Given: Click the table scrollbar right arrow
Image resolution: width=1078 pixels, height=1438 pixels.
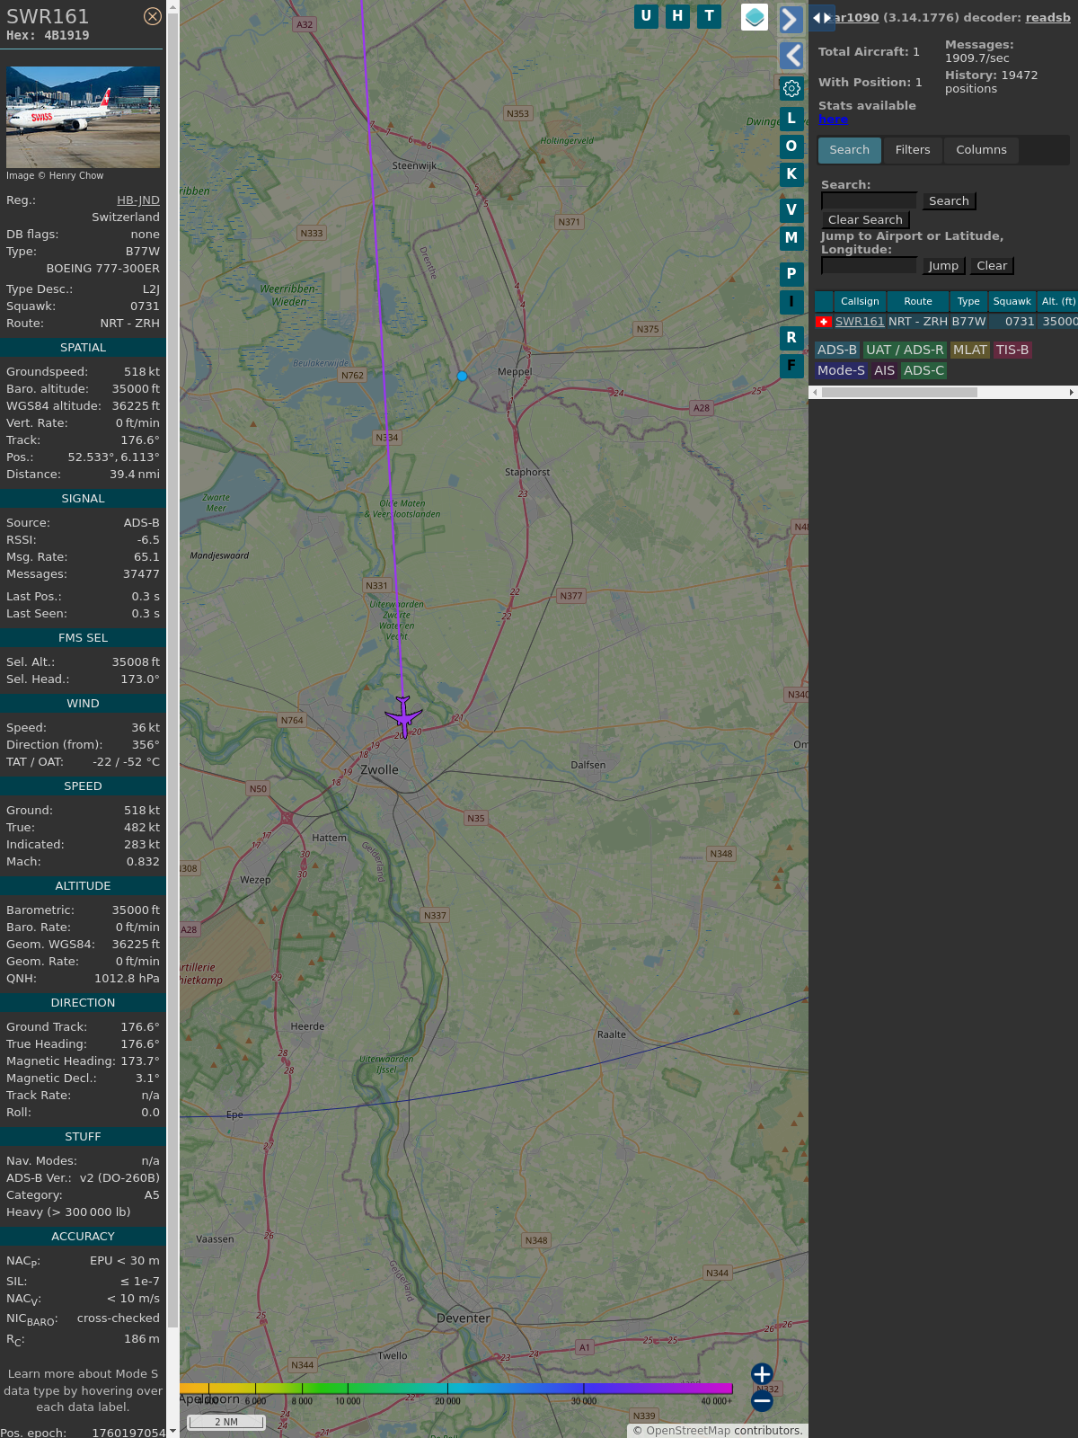Looking at the screenshot, I should coord(1072,393).
